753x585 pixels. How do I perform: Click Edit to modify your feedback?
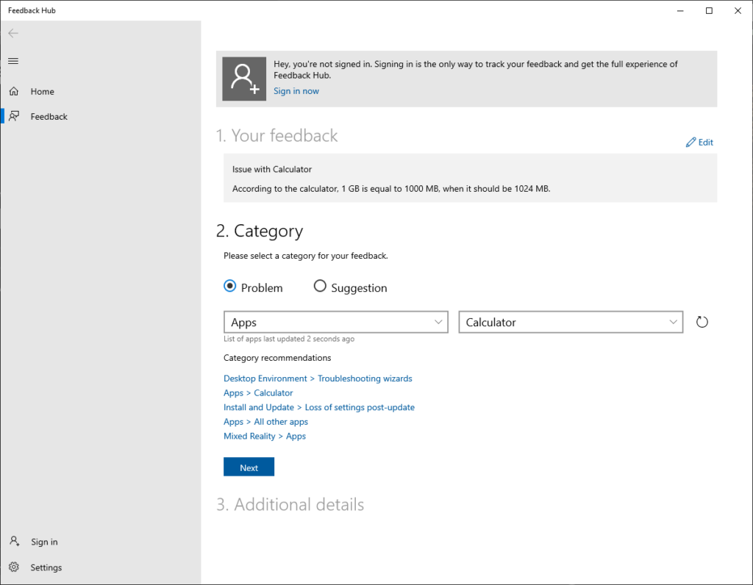point(700,142)
